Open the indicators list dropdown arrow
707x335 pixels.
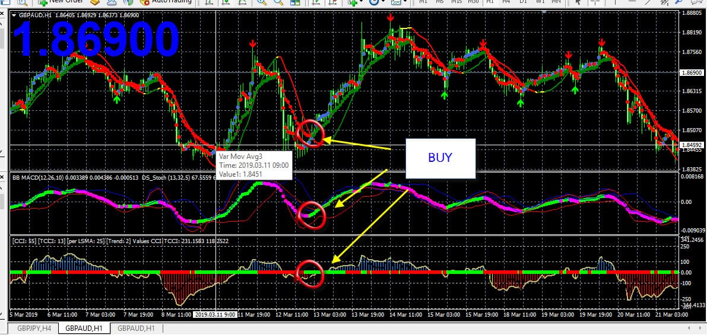pyautogui.click(x=362, y=2)
